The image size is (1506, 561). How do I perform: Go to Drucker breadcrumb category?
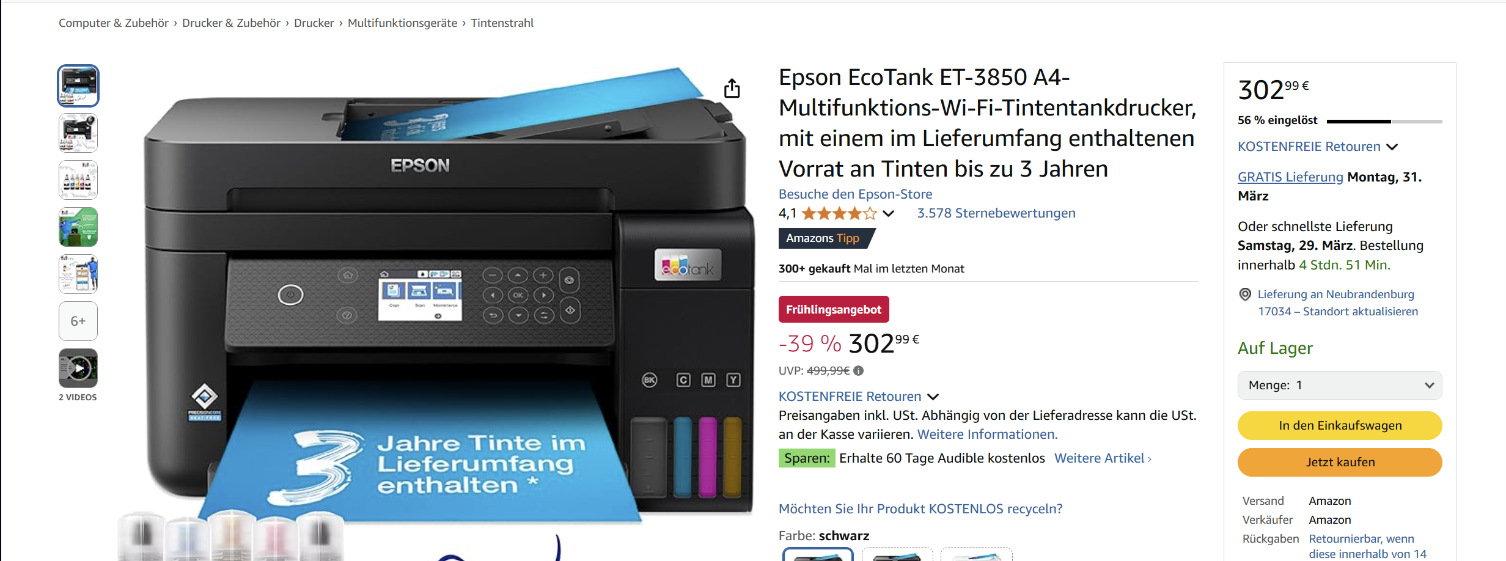point(314,23)
